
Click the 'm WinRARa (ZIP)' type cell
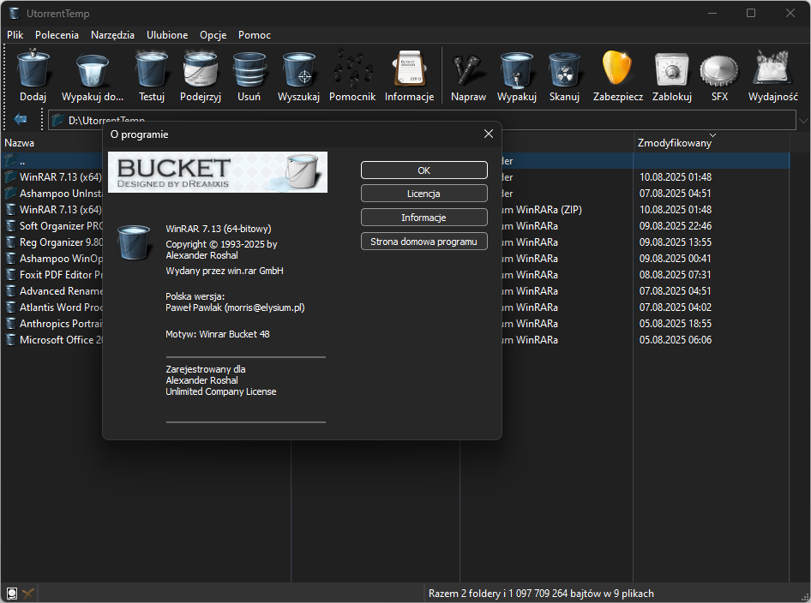coord(542,209)
